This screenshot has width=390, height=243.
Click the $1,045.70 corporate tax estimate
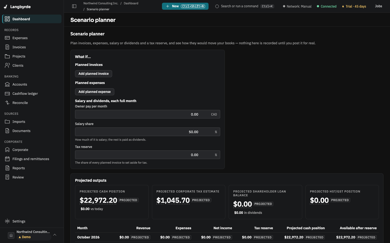[x=173, y=200]
